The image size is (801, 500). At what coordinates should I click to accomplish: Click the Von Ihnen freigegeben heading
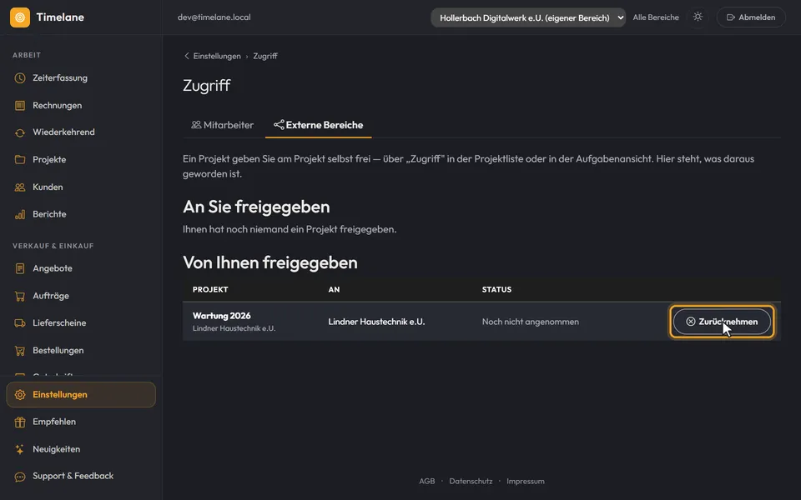click(270, 262)
